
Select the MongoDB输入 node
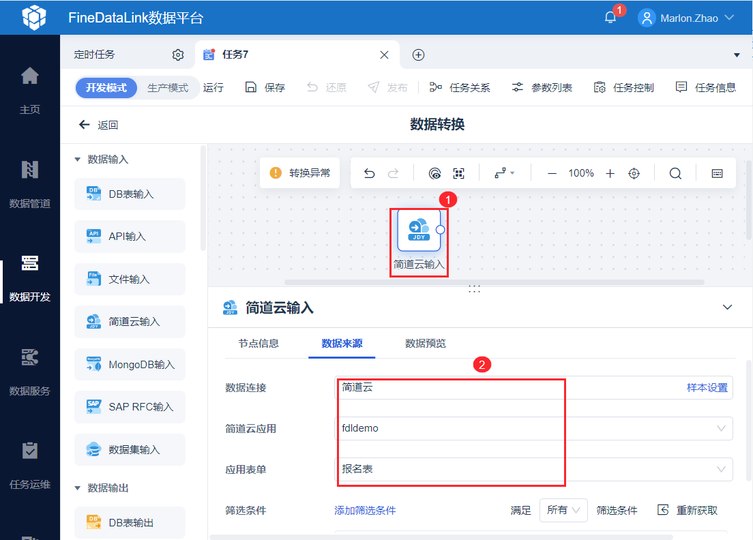coord(130,364)
